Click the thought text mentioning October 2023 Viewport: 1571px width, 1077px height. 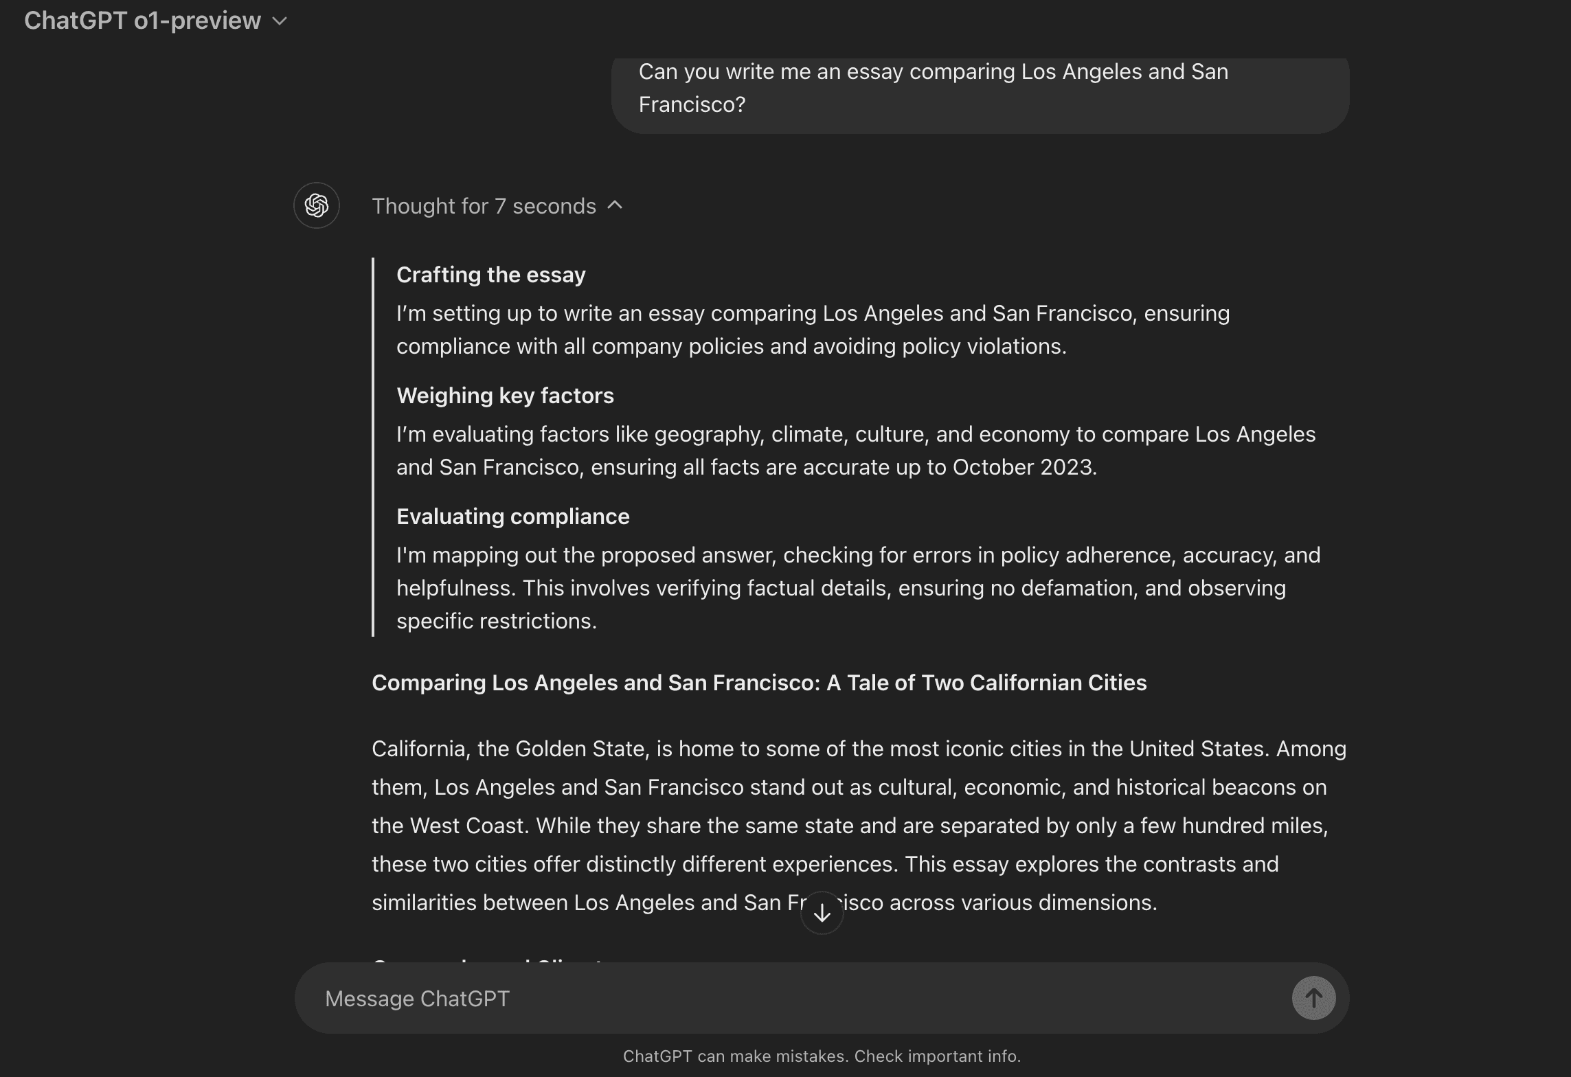coord(855,451)
